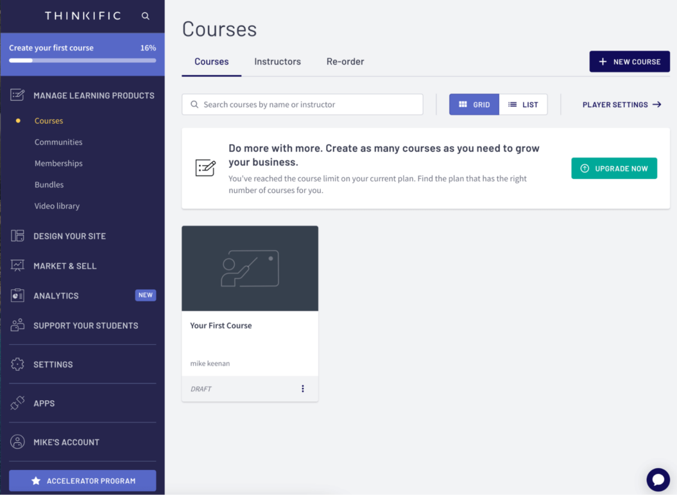The width and height of the screenshot is (677, 495).
Task: Click the NEW badge beside Analytics
Action: [x=146, y=295]
